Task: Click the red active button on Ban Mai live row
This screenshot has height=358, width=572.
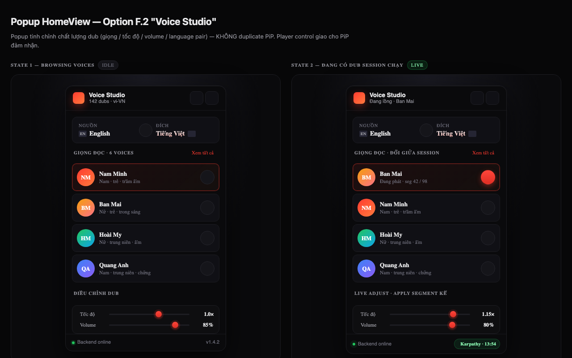Action: click(488, 177)
